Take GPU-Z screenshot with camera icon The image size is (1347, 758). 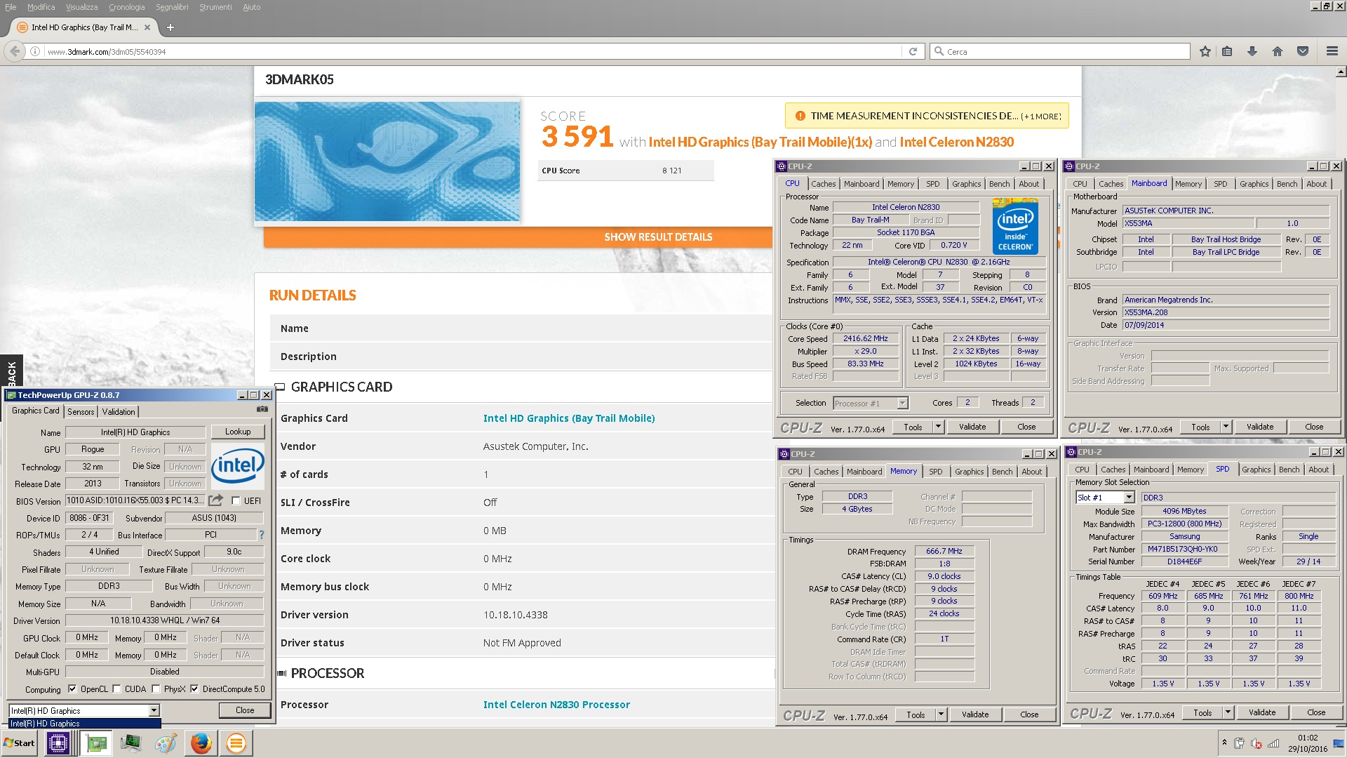[x=262, y=409]
